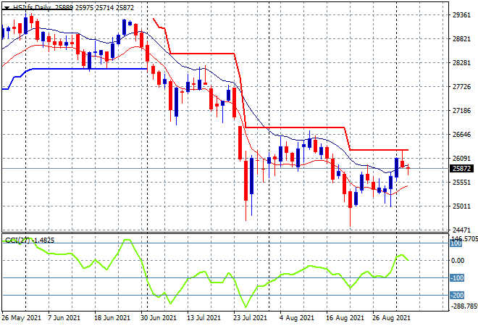
Task: Click the 25011 price axis label
Action: 461,206
